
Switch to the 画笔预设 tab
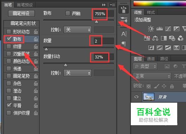(25, 5)
